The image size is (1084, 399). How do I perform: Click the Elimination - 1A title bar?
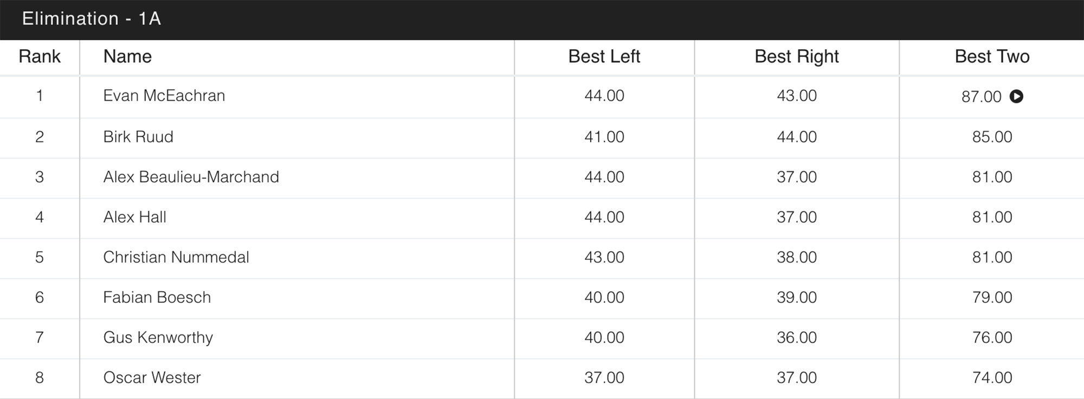[91, 19]
